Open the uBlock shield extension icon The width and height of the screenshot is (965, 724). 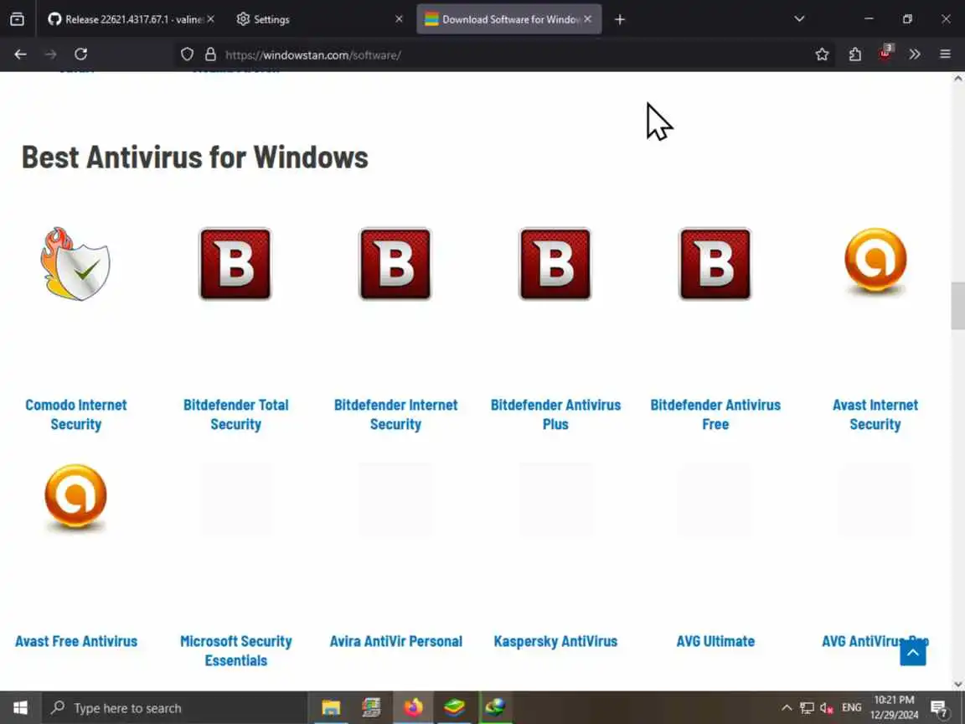(885, 53)
